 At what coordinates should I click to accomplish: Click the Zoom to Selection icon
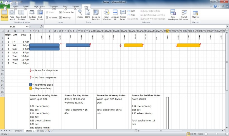(x=96, y=14)
